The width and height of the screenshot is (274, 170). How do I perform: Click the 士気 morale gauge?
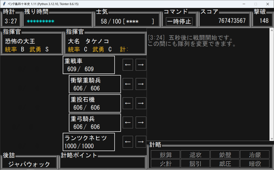[x=127, y=21]
